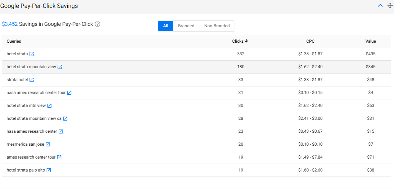
Task: Click the 'hotel strata mountain view' query text
Action: (x=31, y=67)
